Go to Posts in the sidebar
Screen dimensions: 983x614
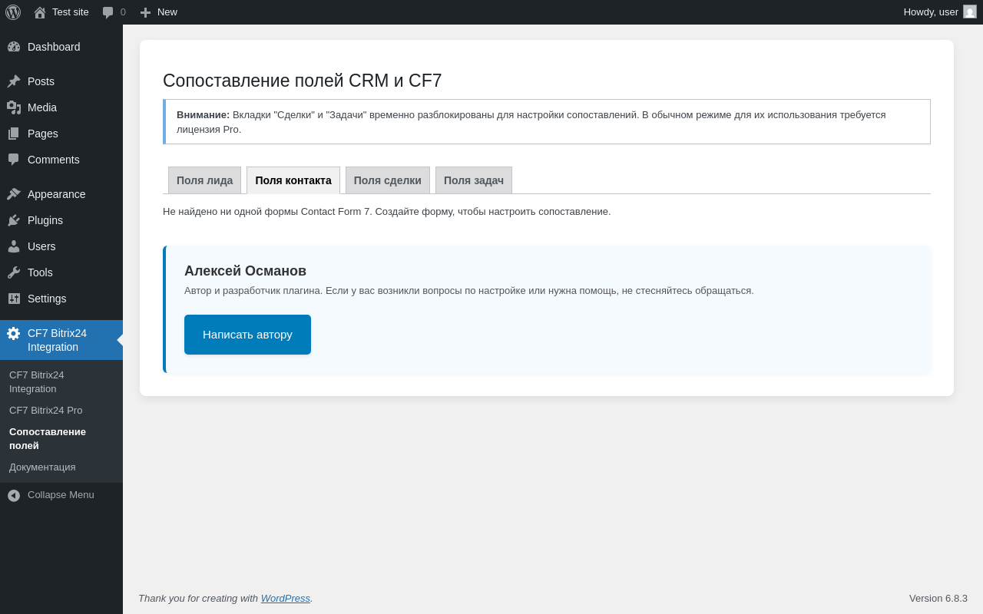click(x=61, y=81)
